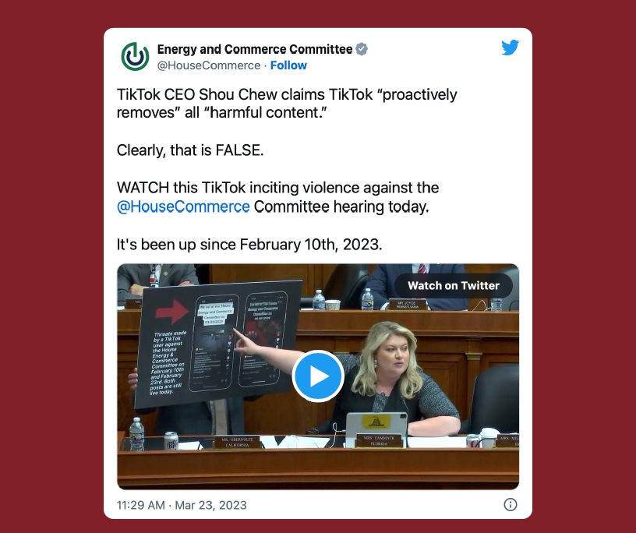Open the Energy and Commerce Committee display name

[255, 49]
